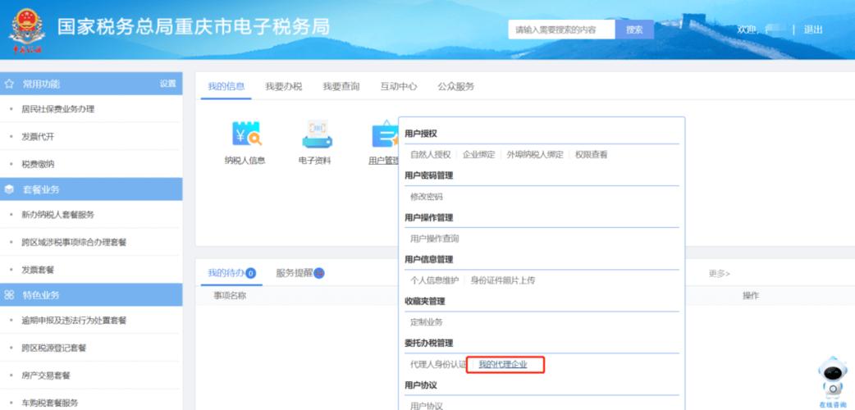Open 居民社保费业务办理 in the sidebar
This screenshot has width=855, height=410.
point(57,109)
